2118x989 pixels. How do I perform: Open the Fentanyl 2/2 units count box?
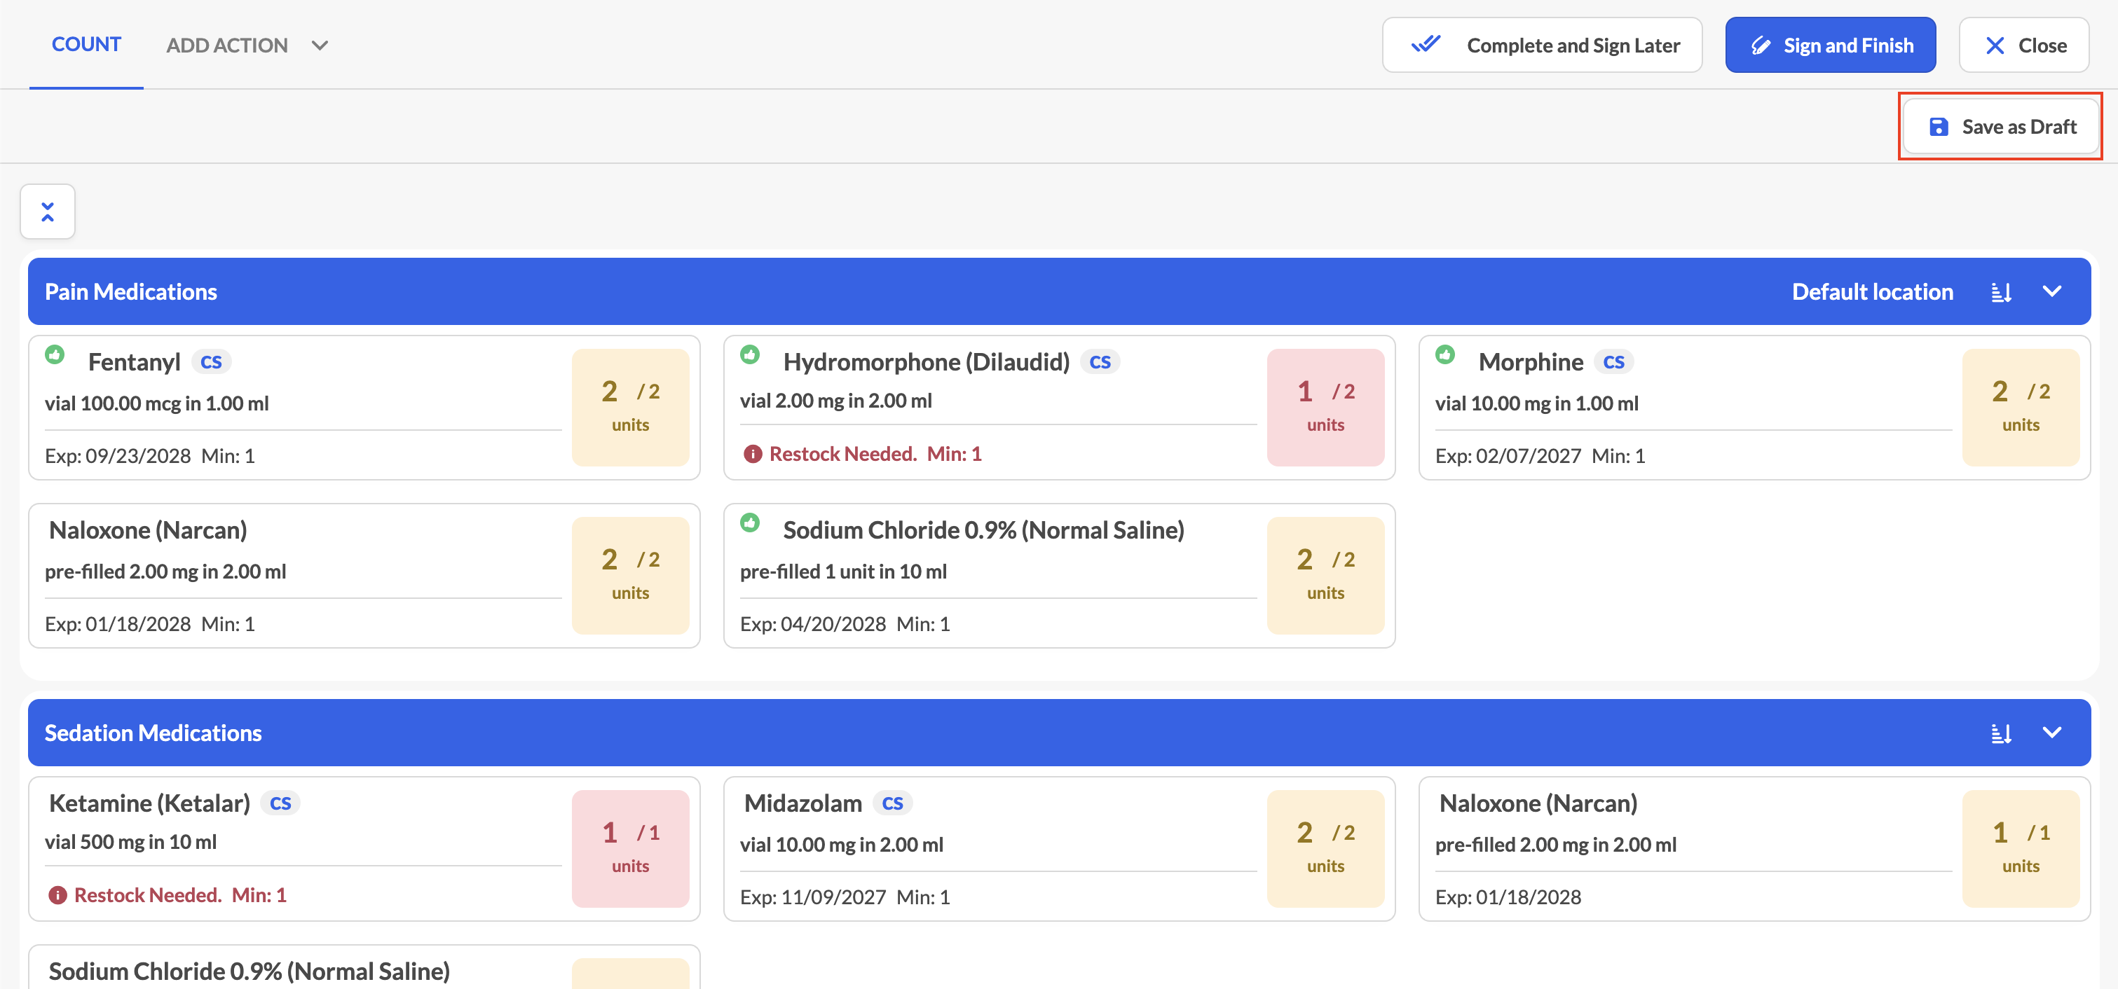point(631,408)
